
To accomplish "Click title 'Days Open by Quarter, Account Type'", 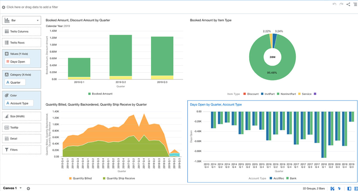I will tap(216, 104).
